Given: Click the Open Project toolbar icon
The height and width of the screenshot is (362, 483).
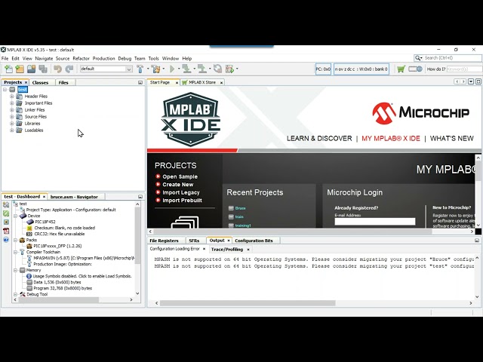Looking at the screenshot, I should coord(31,69).
